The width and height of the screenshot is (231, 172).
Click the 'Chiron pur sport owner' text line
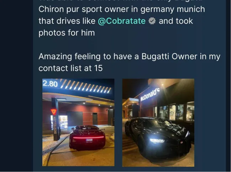(x=122, y=9)
